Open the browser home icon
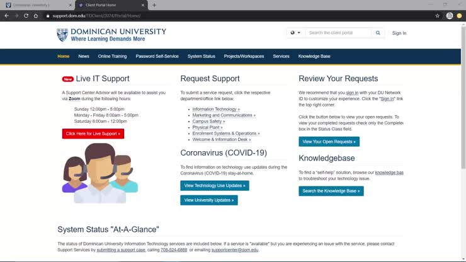The height and width of the screenshot is (262, 466). tap(36, 16)
